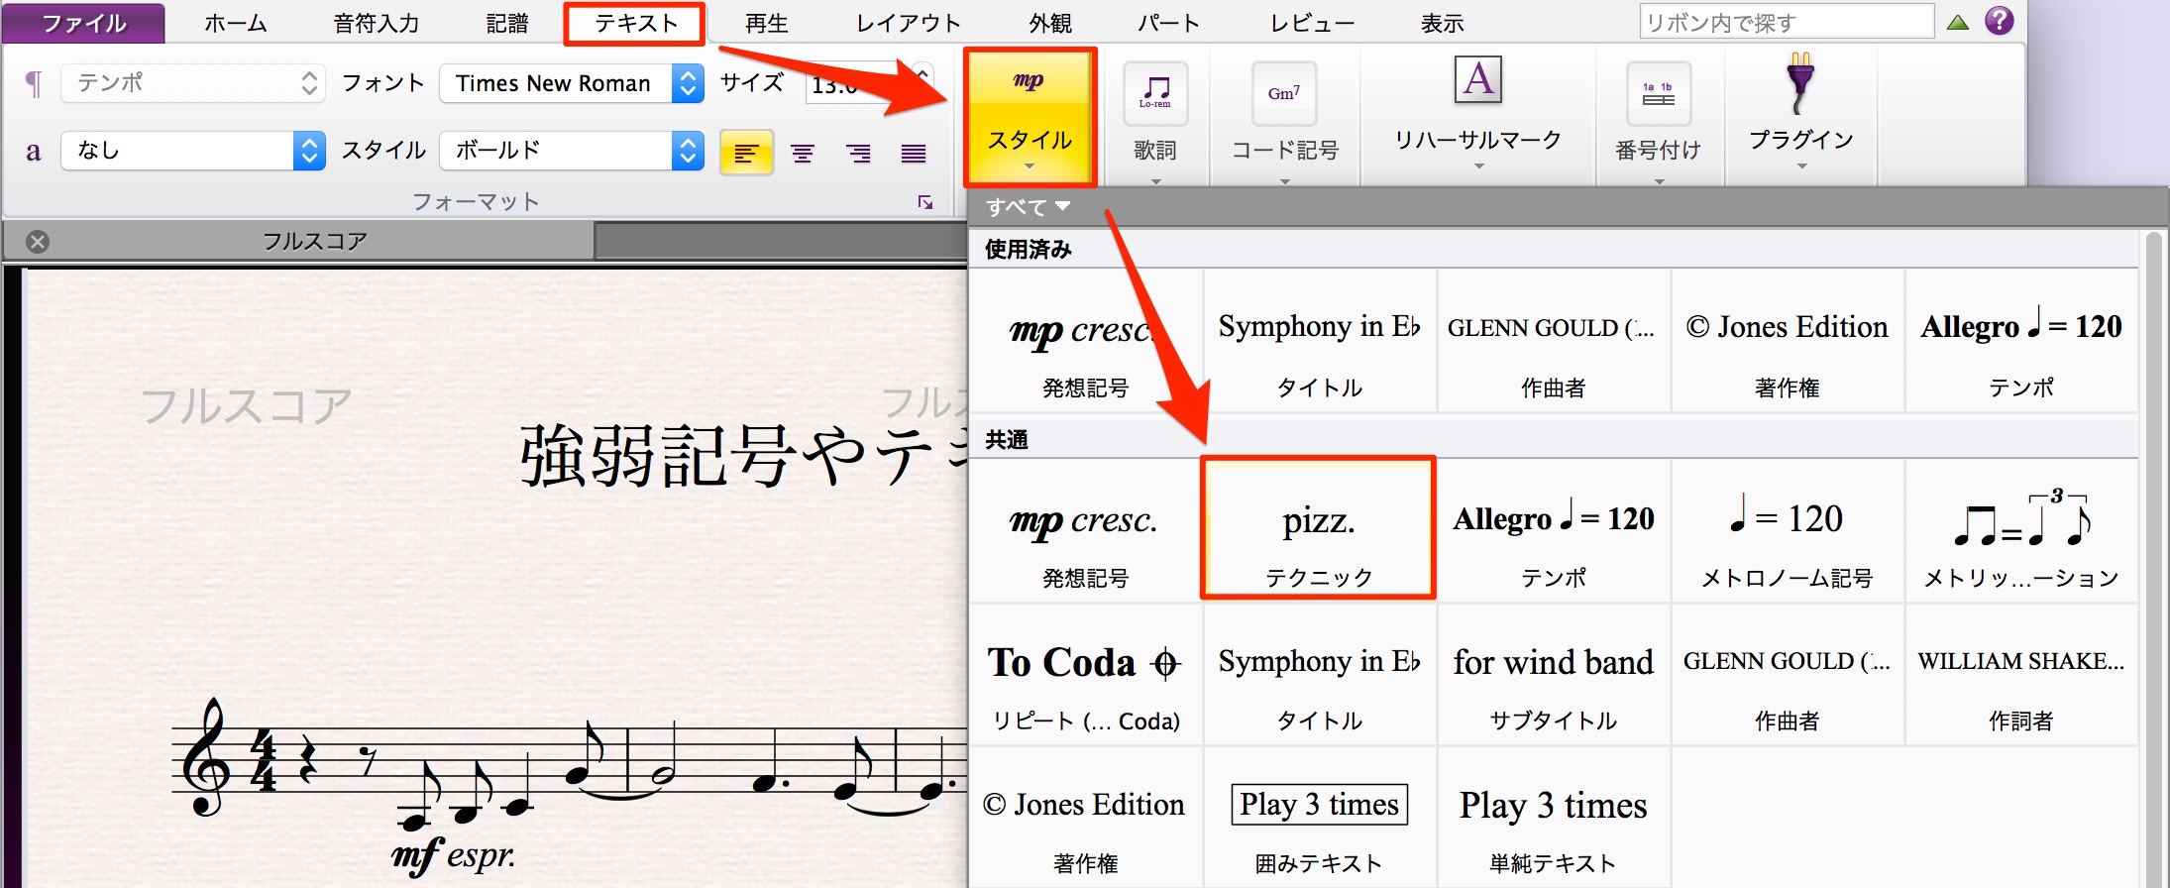Select the pizz. テクニック text style

tap(1319, 529)
